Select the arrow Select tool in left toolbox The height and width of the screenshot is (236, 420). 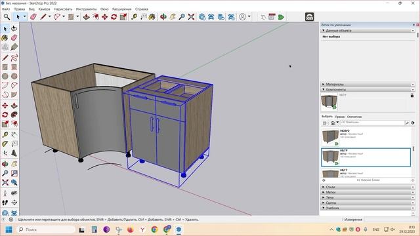pyautogui.click(x=5, y=29)
